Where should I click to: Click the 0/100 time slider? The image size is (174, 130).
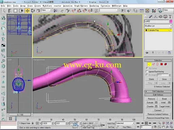20,115
